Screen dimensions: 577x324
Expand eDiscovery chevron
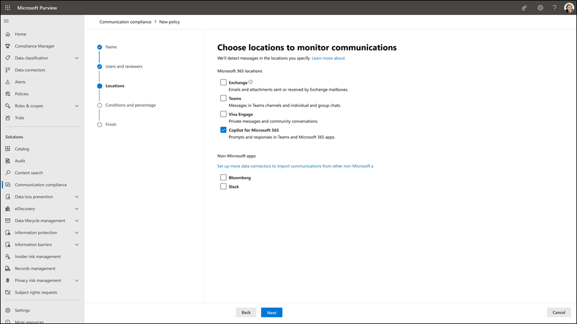(77, 209)
